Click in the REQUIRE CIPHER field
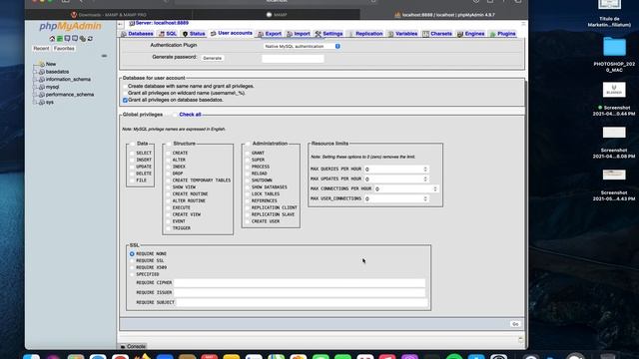 pyautogui.click(x=300, y=283)
